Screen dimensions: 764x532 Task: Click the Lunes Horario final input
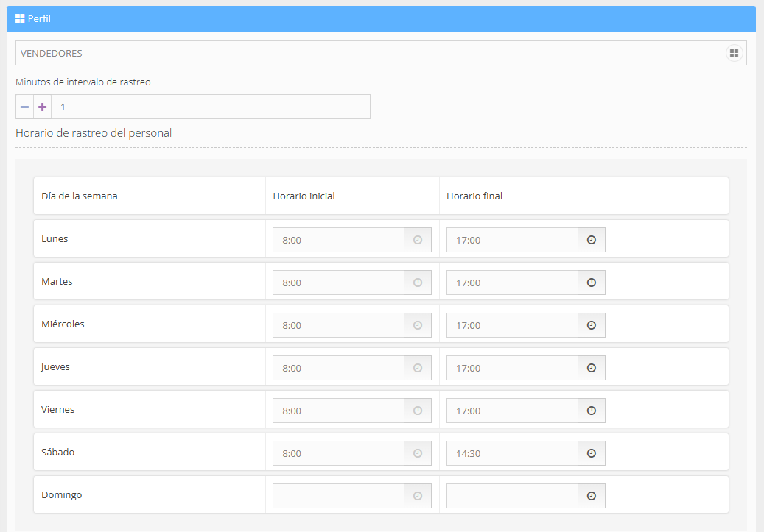pos(512,240)
